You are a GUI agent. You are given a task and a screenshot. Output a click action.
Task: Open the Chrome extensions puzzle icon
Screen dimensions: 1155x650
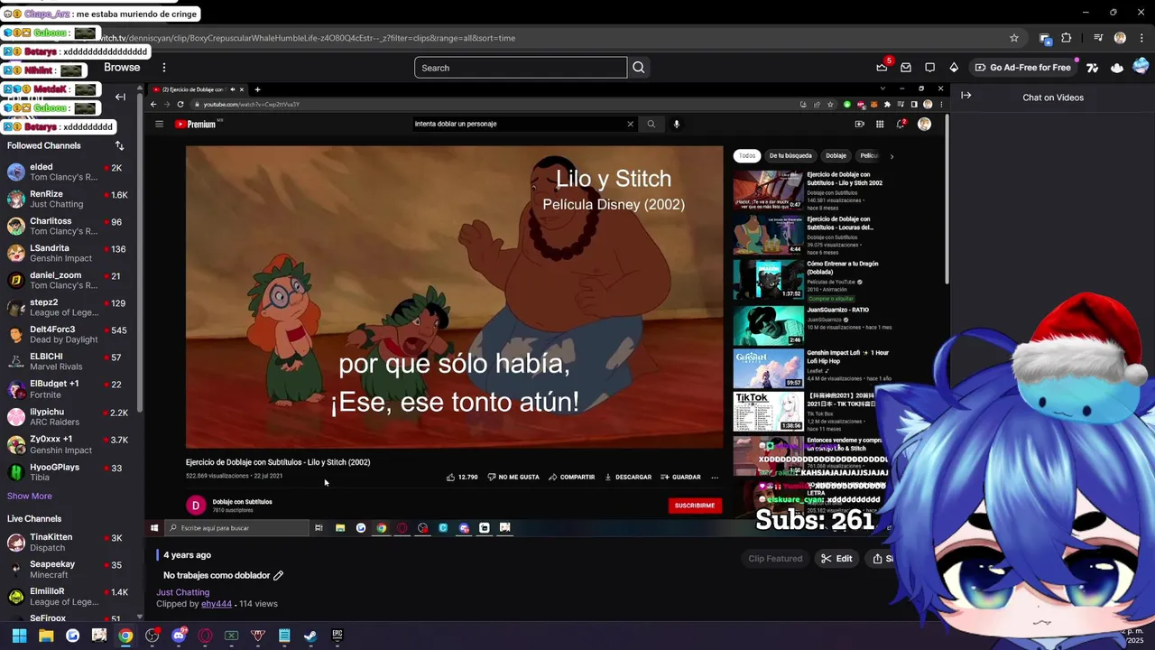(1067, 38)
